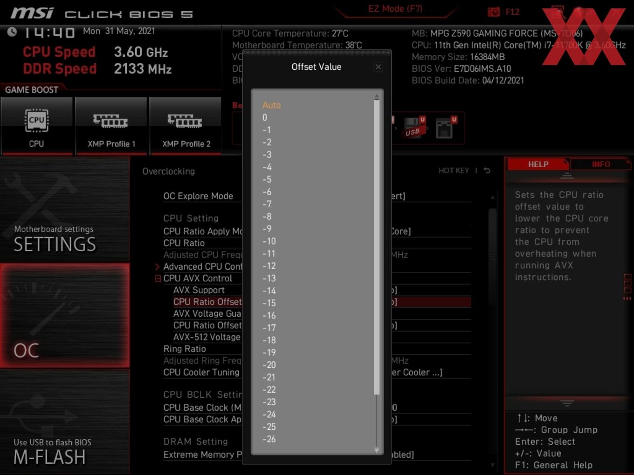634x475 pixels.
Task: Pick offset value -17
Action: [x=269, y=328]
